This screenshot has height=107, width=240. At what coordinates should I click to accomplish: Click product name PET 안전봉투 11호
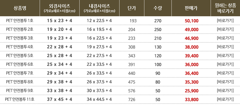pos(20,99)
